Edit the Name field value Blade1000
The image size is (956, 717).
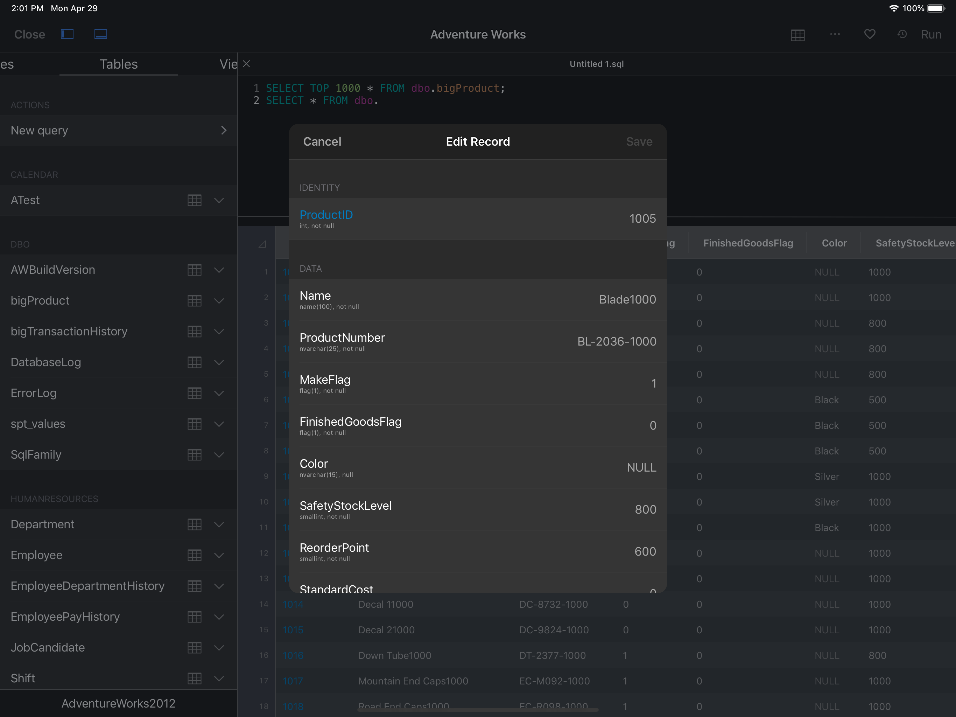(x=627, y=299)
